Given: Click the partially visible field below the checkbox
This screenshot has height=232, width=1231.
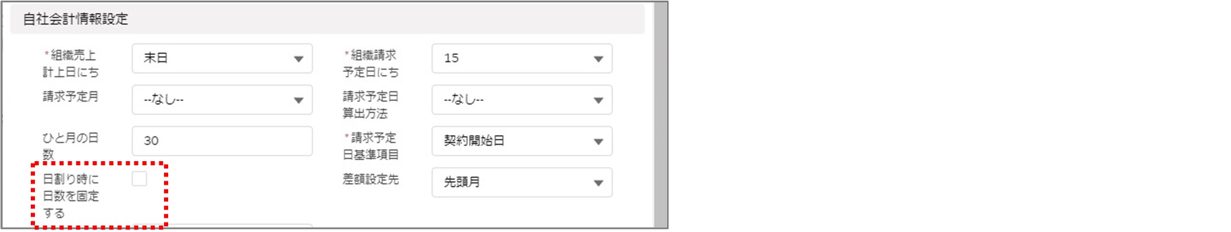Looking at the screenshot, I should [222, 225].
